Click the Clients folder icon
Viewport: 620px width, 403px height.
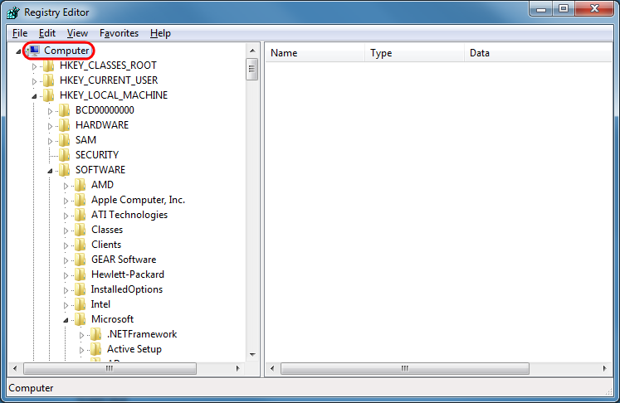coord(81,245)
